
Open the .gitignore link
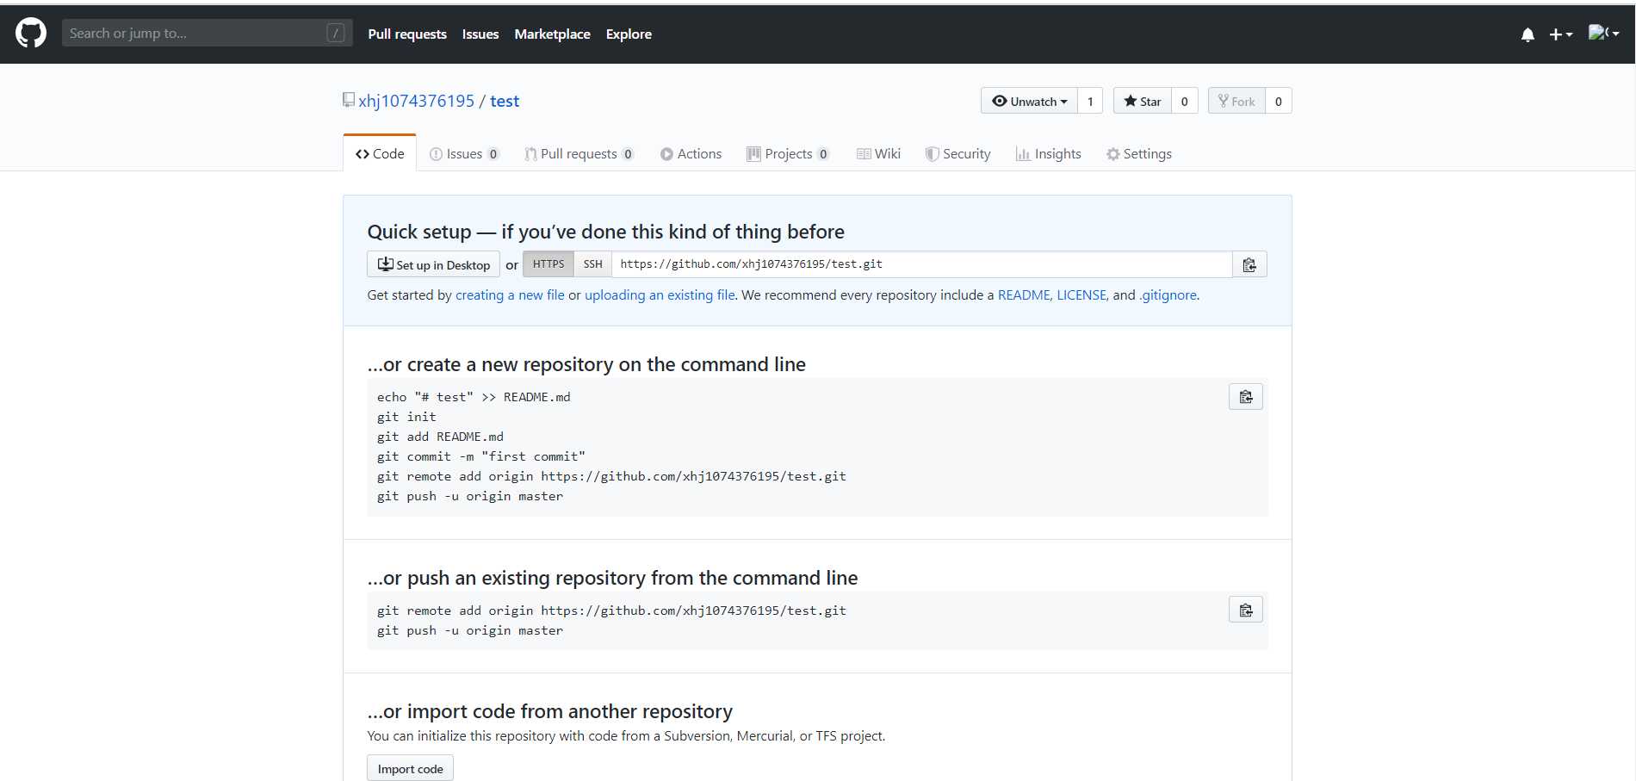tap(1168, 294)
